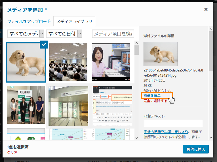Open 画像の意味を説明しましょう help link
Screen dimensions: 217x162
coord(166,132)
